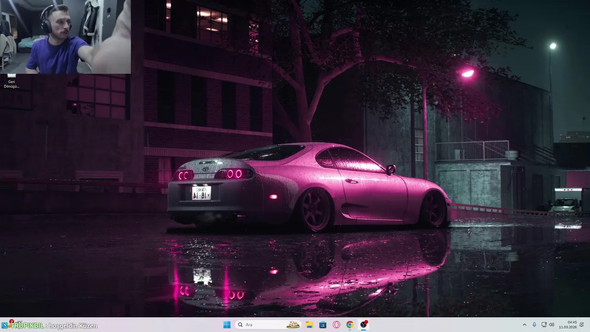The width and height of the screenshot is (590, 332).
Task: Open the Opera browser taskbar icon
Action: click(336, 325)
